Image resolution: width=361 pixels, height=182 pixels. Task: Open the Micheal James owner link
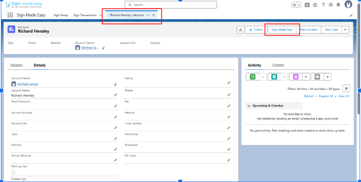click(x=28, y=84)
